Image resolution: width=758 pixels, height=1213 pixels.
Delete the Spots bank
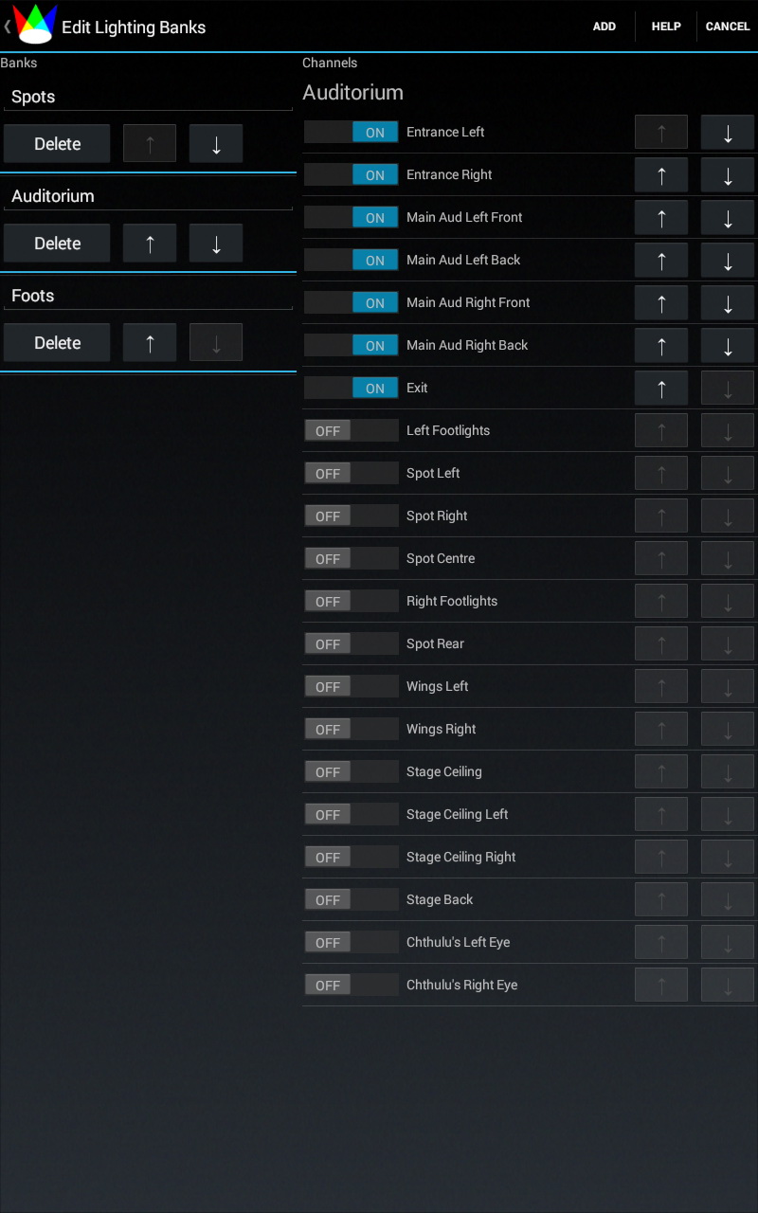(x=57, y=143)
